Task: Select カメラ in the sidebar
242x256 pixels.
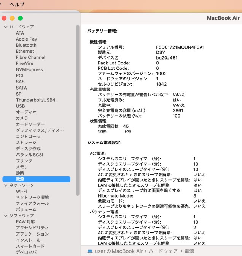Action: (22, 118)
